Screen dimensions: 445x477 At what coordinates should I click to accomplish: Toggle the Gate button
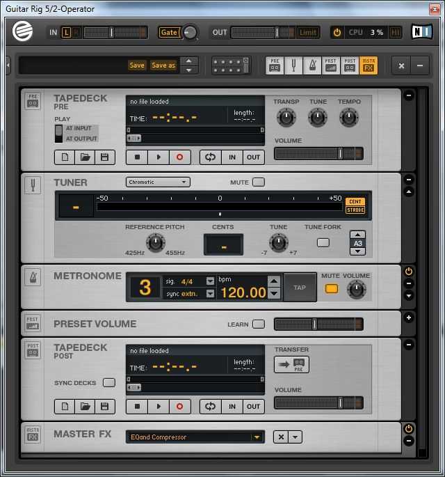coord(169,32)
